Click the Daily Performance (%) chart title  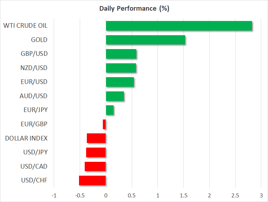pyautogui.click(x=134, y=9)
